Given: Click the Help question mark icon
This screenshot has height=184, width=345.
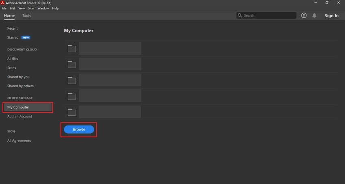Looking at the screenshot, I should (x=304, y=15).
